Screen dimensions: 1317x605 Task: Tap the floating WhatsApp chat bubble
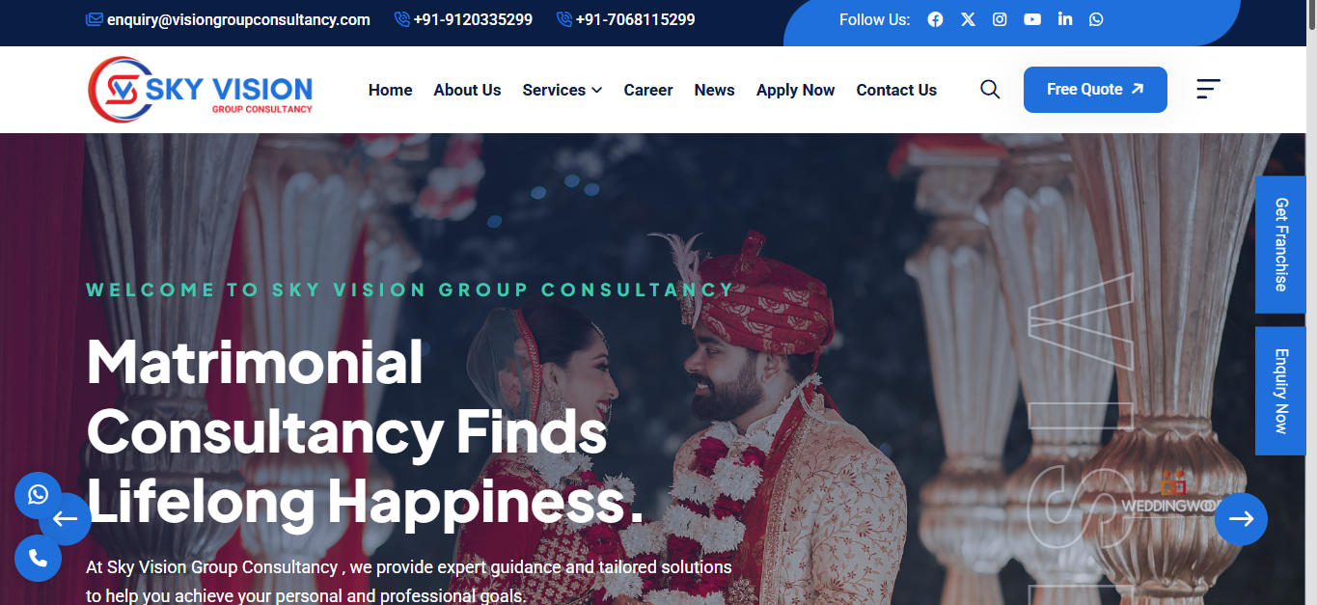(38, 495)
